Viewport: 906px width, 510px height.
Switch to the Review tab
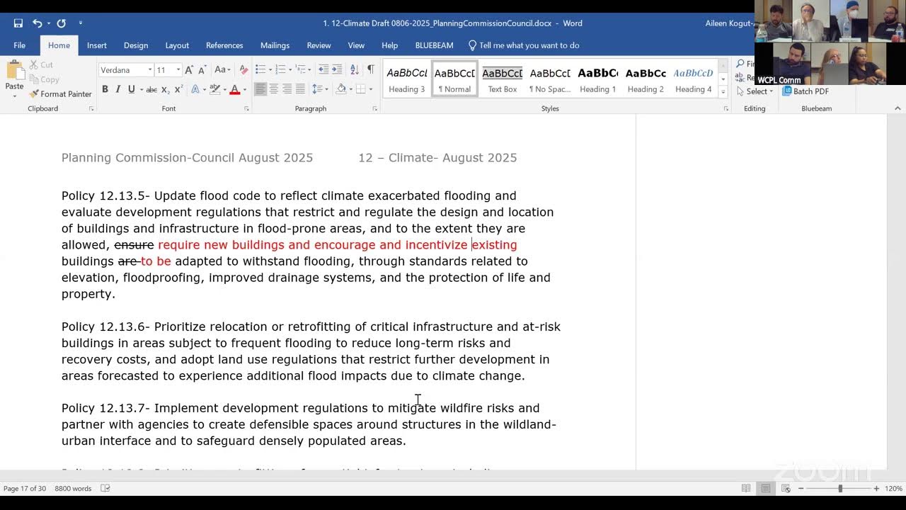pos(319,45)
